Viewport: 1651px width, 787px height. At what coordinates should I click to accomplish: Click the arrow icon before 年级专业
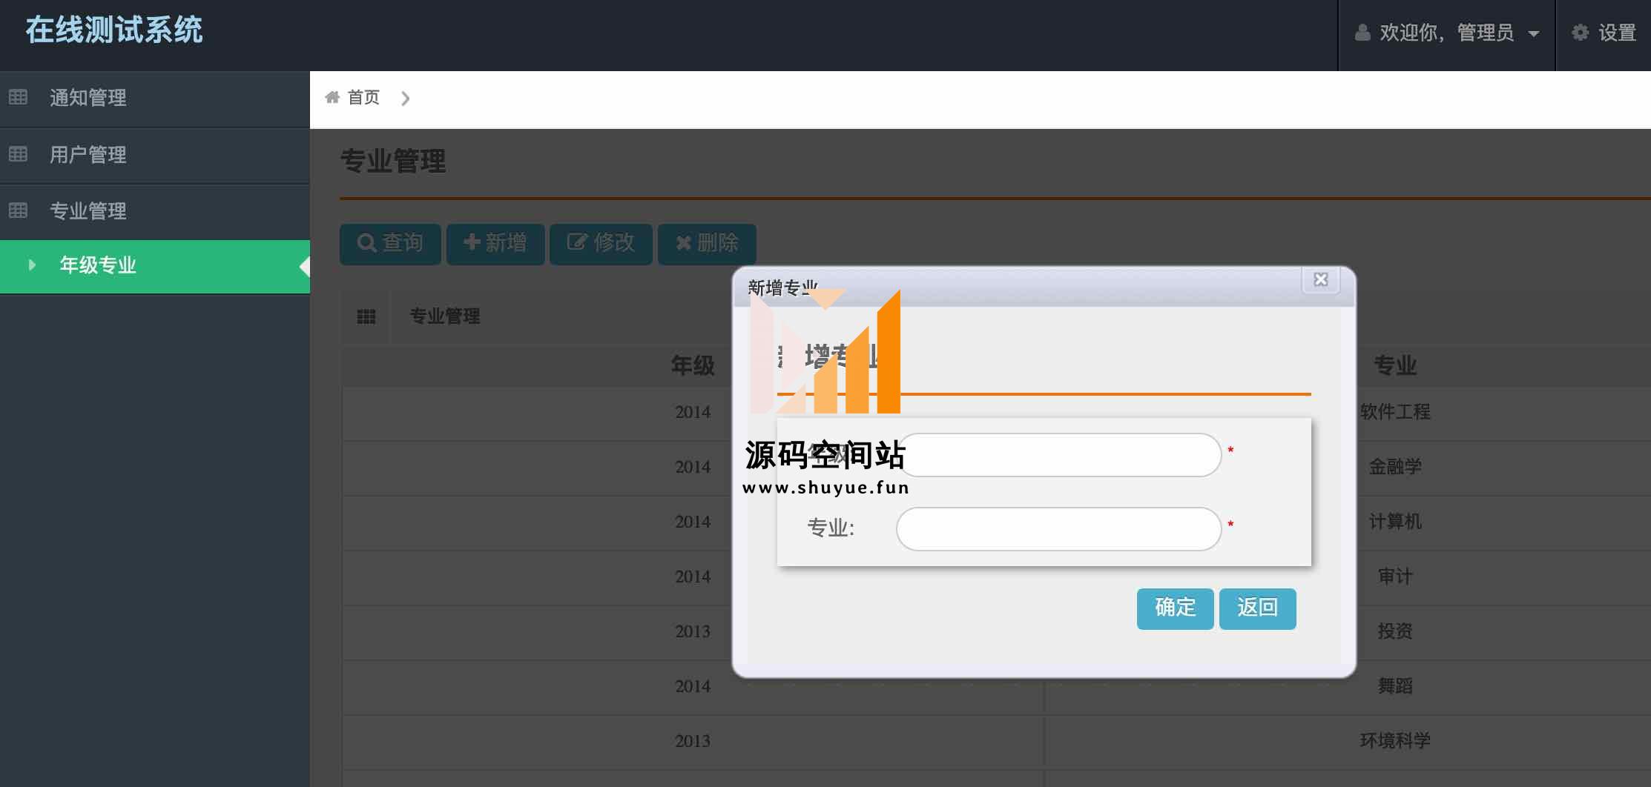click(32, 265)
